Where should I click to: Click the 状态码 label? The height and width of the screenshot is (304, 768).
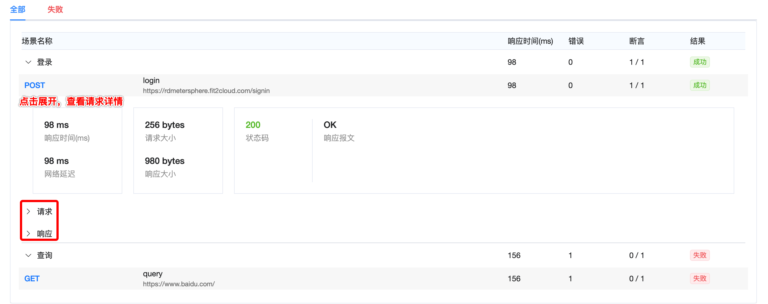pos(257,138)
